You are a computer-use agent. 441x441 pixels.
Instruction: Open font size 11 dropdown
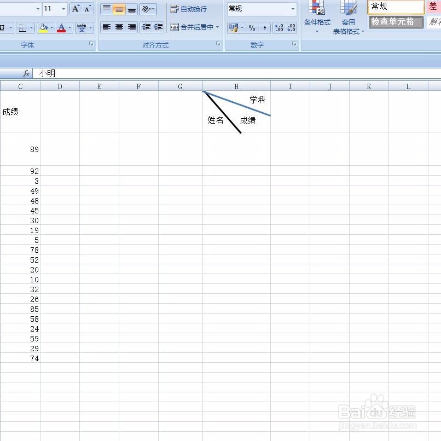tap(64, 9)
